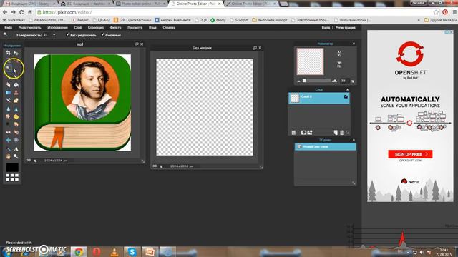
Task: Select the Burn hand tool
Action: click(16, 124)
